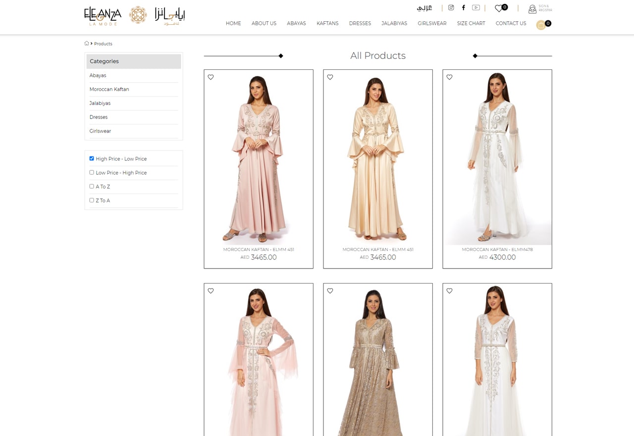Select the Girlswear category in sidebar

(100, 131)
